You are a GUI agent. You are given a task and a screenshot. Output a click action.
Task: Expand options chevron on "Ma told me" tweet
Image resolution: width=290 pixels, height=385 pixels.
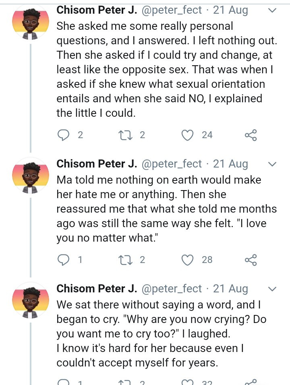tap(272, 164)
